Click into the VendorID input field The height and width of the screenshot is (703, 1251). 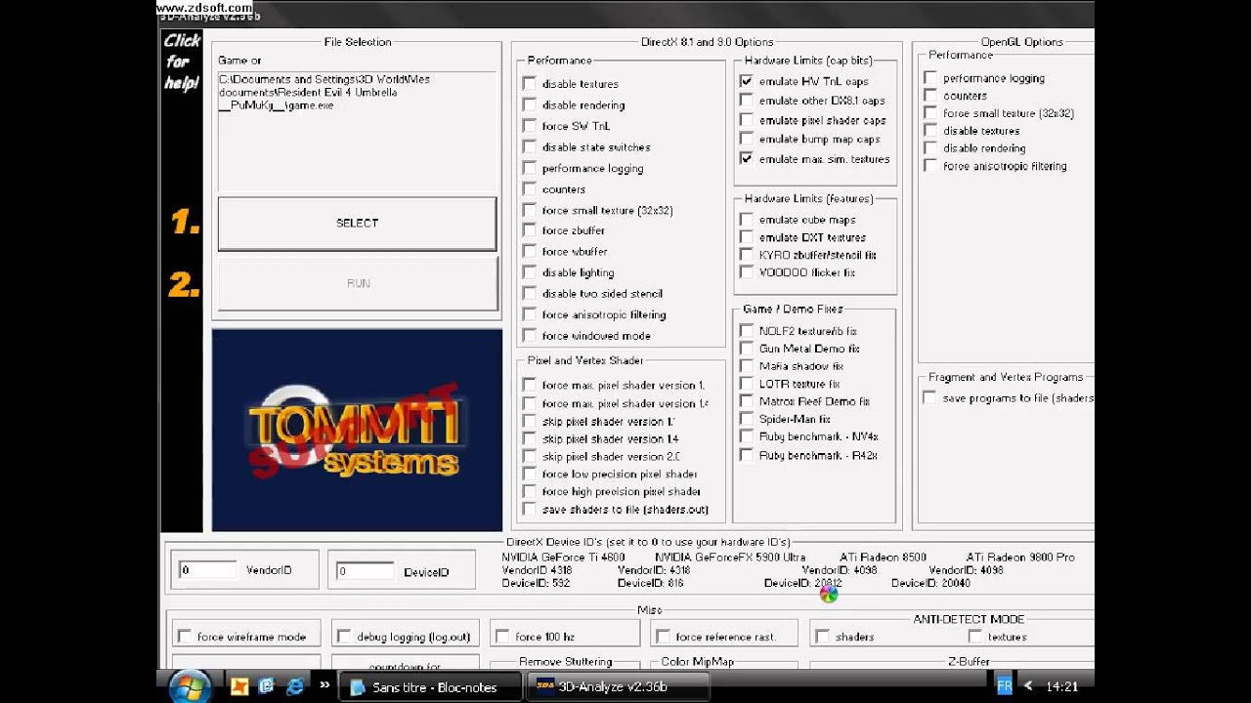(x=207, y=570)
